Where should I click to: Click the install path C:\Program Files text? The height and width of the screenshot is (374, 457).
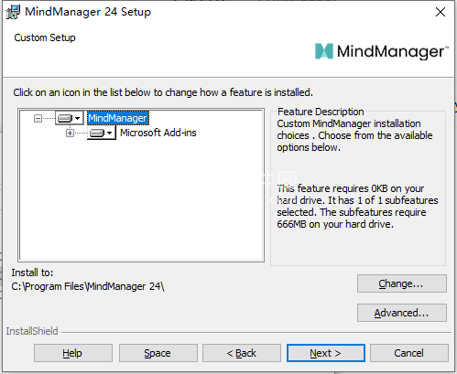(88, 286)
